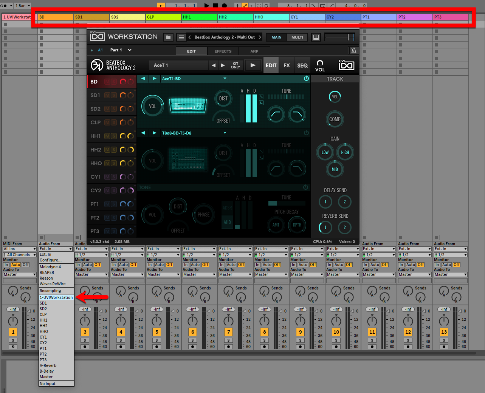Click the UVI Workstation master volume slider
Viewport: 485px width, 393px height.
[x=339, y=37]
